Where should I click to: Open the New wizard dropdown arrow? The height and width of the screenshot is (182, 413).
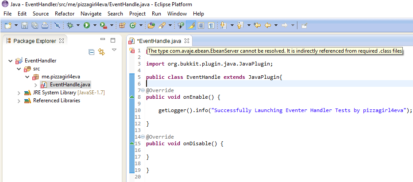(x=16, y=26)
